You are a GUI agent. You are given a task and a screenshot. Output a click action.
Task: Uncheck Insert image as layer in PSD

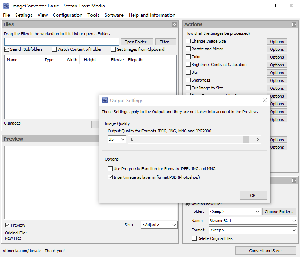110,177
